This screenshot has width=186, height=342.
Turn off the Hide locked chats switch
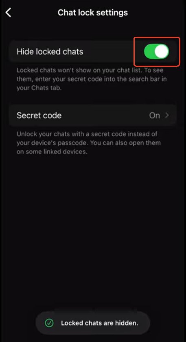coord(156,52)
